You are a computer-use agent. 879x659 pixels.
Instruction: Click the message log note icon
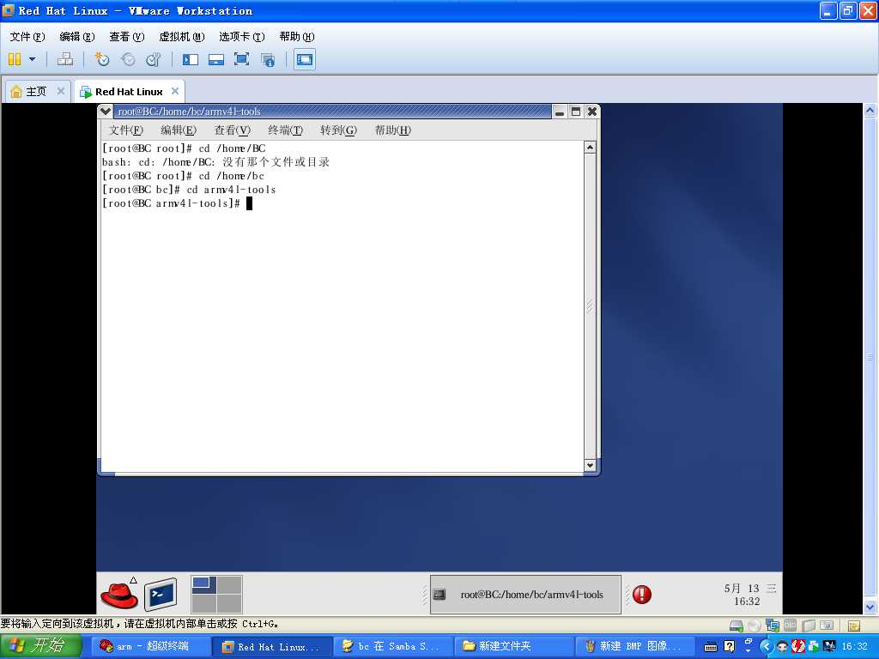pyautogui.click(x=853, y=626)
